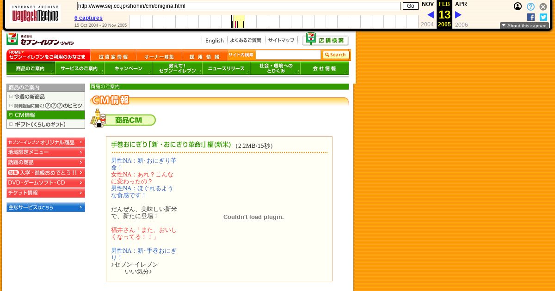Click the next capture blue arrow

(x=458, y=15)
